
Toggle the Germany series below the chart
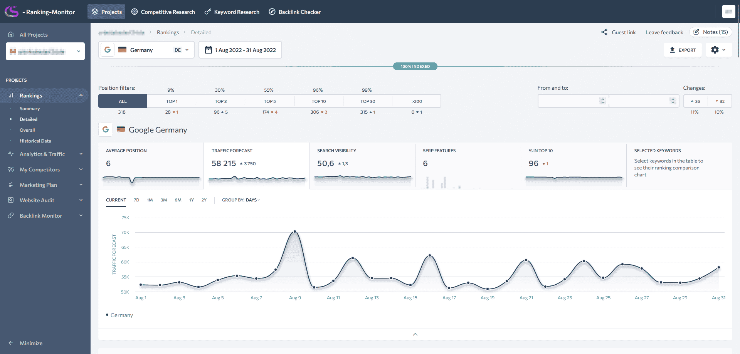[x=119, y=315]
